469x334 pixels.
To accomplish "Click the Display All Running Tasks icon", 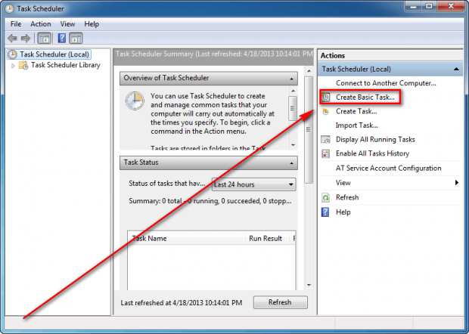I will [x=325, y=140].
